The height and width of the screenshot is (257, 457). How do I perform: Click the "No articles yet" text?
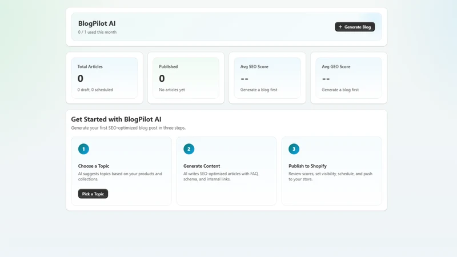click(x=172, y=90)
